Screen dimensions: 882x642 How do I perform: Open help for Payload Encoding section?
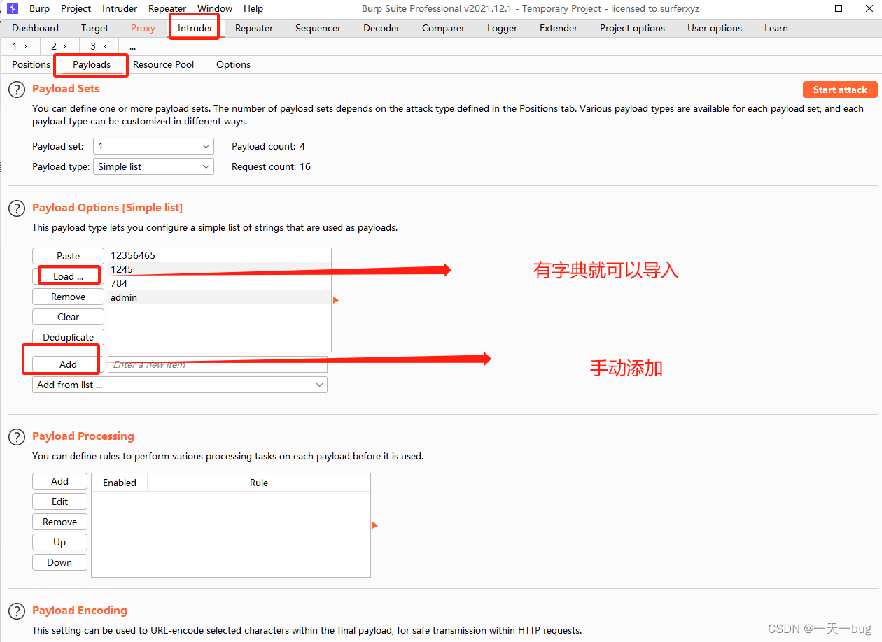tap(16, 611)
